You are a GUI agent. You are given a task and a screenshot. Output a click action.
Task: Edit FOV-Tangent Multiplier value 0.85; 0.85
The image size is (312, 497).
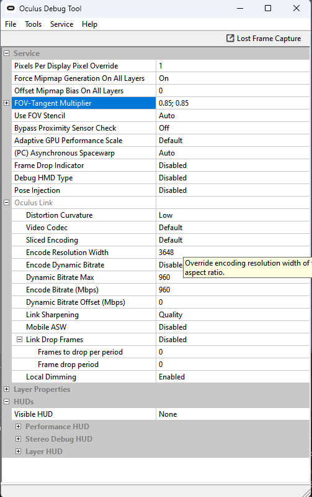click(x=233, y=103)
